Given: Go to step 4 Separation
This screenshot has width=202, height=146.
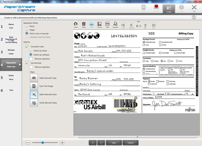Looking at the screenshot, I should pos(11,65).
